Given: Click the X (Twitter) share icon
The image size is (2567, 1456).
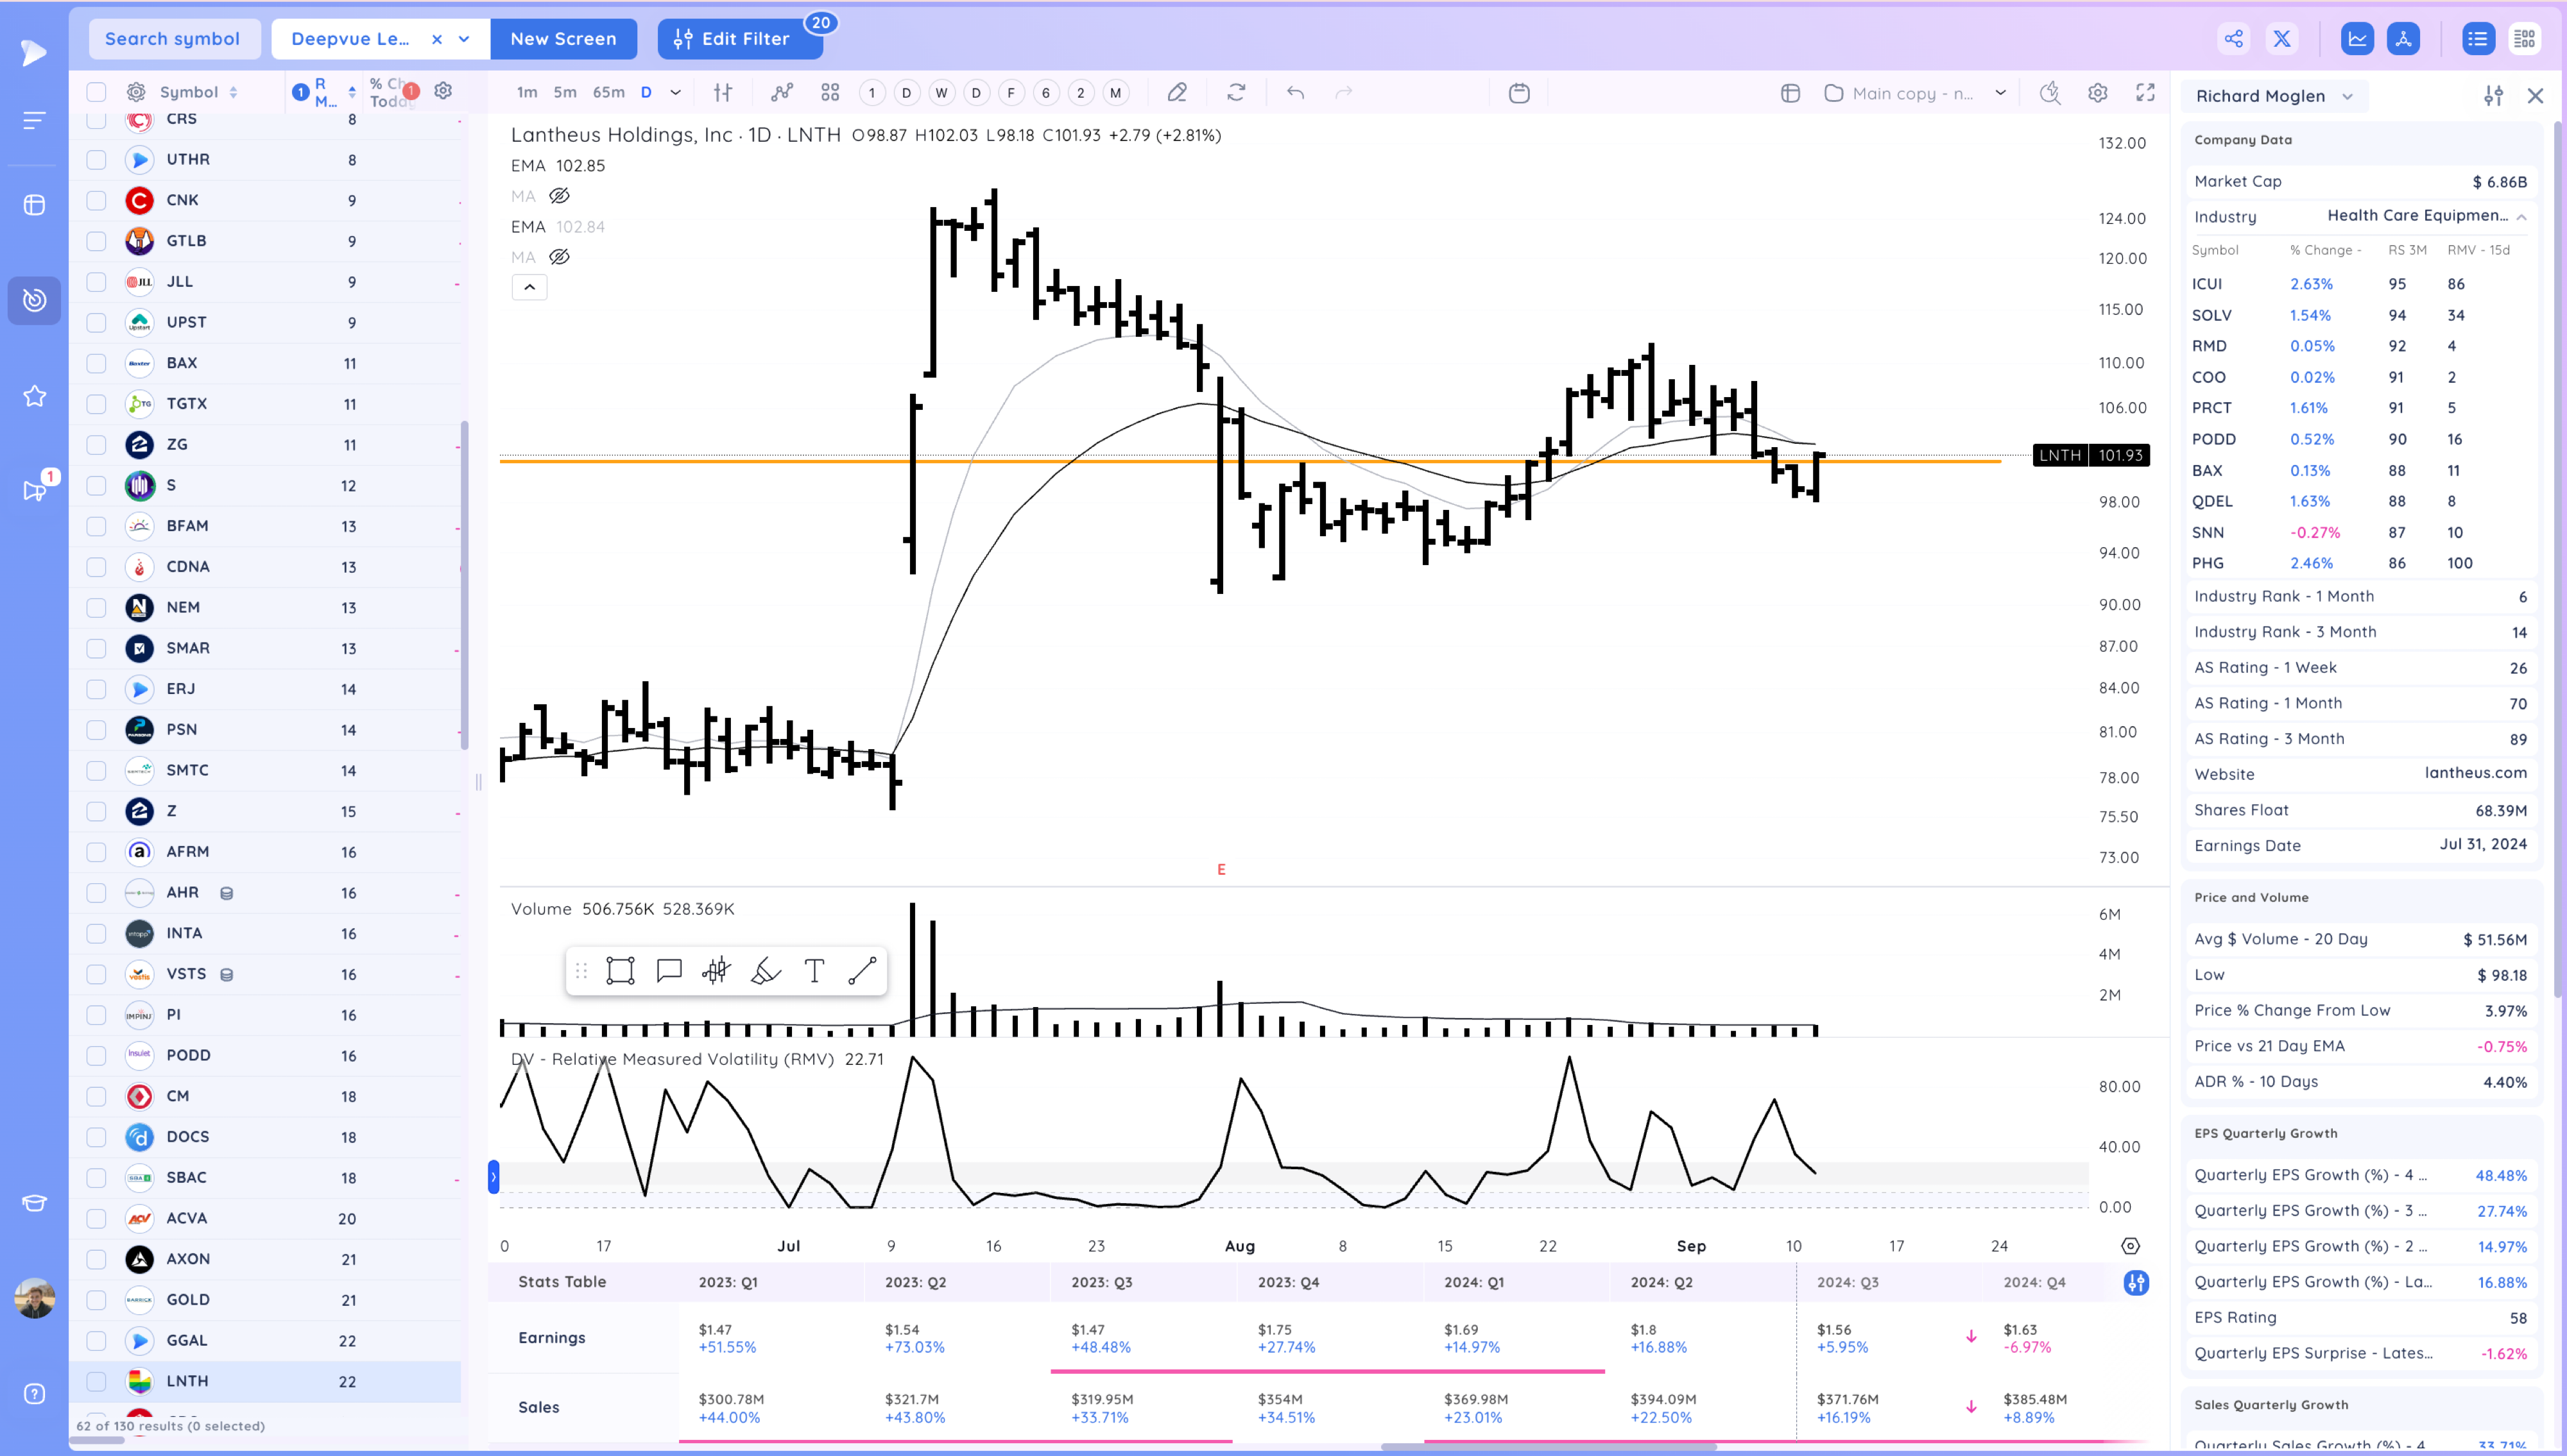Looking at the screenshot, I should click(2282, 39).
